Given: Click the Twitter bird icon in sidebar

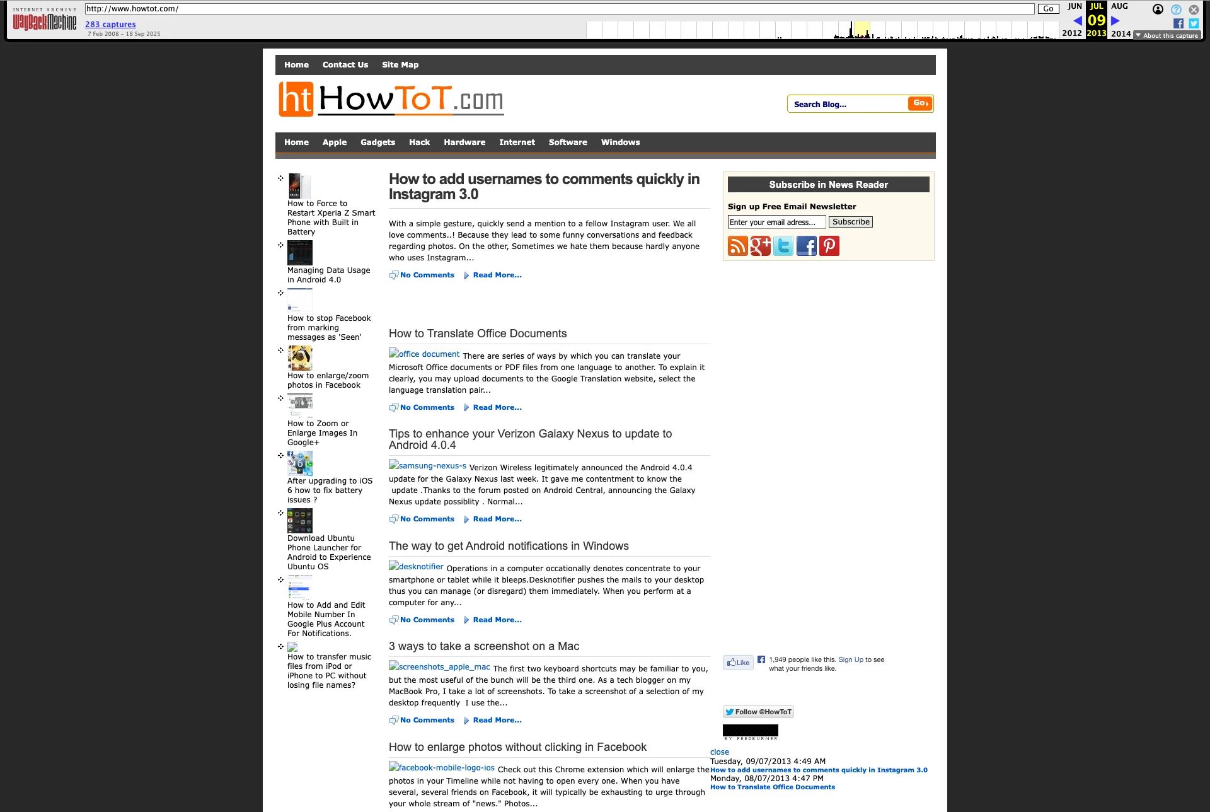Looking at the screenshot, I should [783, 246].
